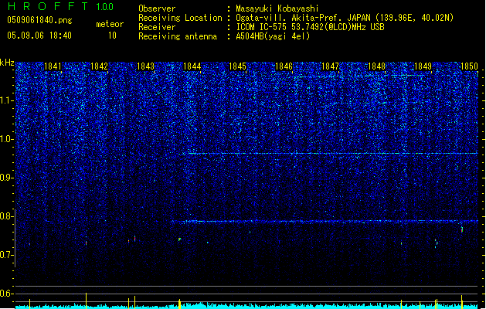The height and width of the screenshot is (309, 486).
Task: Click the 0.9 frequency axis label
Action: click(7, 178)
